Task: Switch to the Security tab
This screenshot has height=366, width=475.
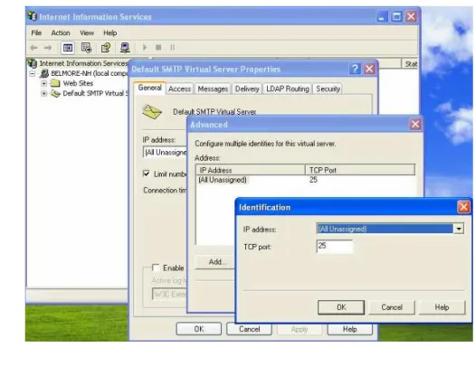Action: coord(328,89)
